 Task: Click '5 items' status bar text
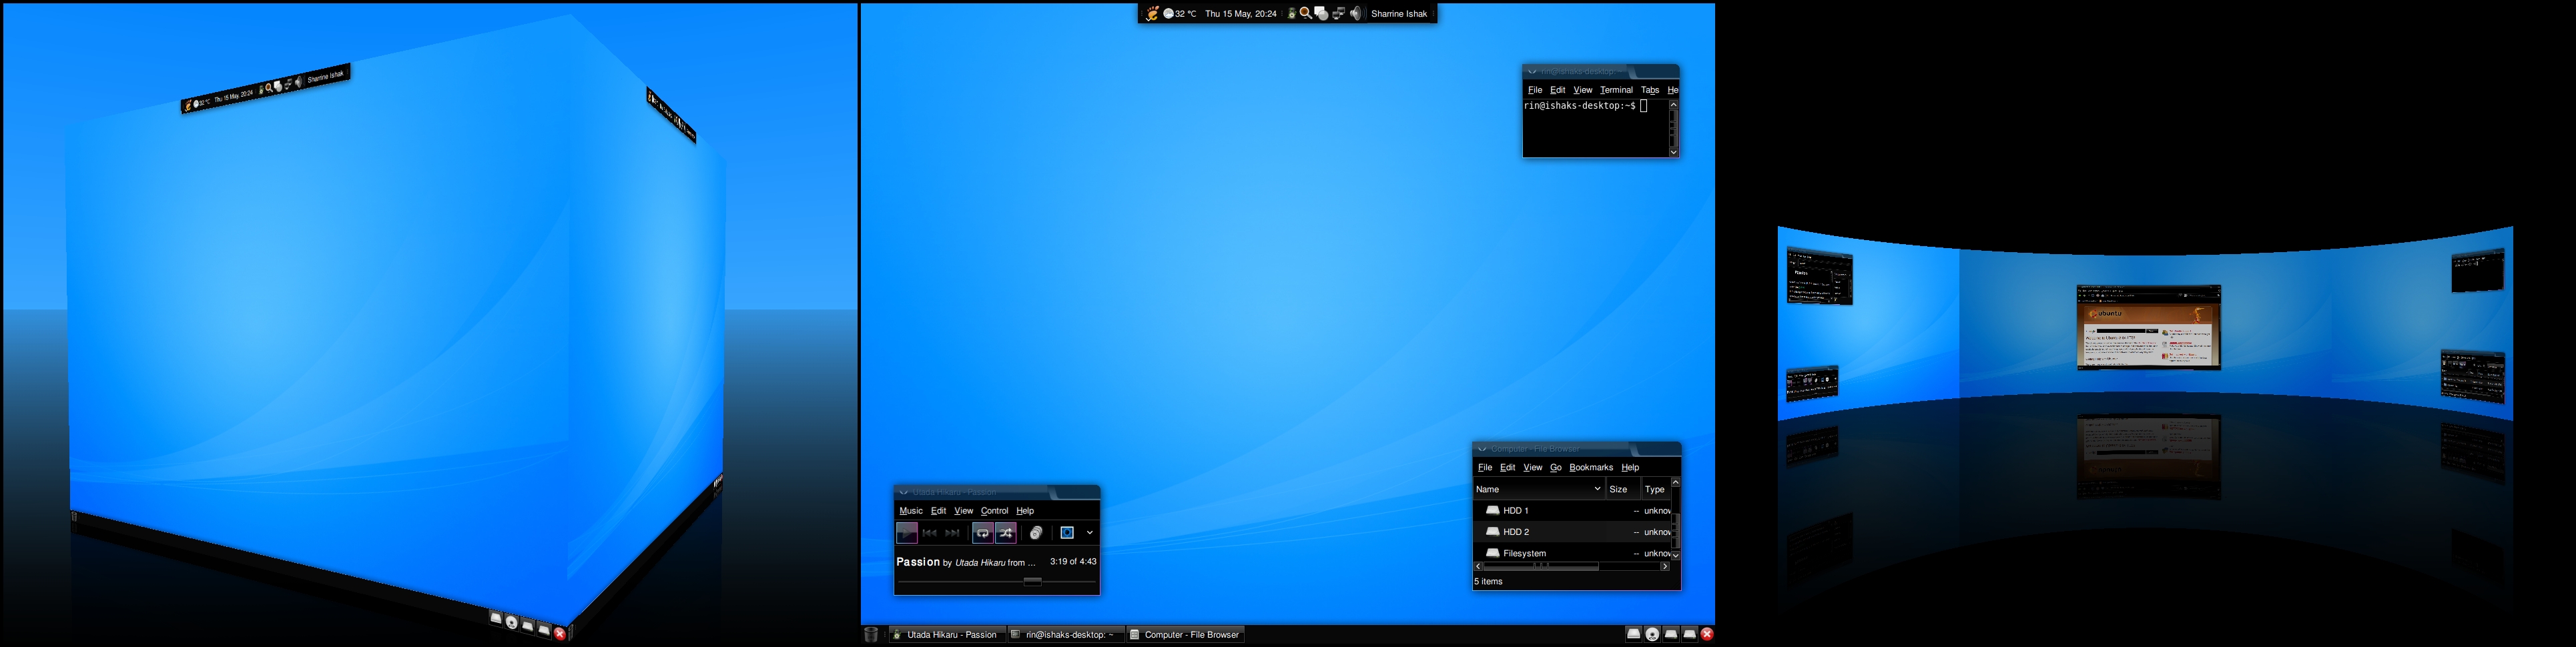pos(1489,582)
